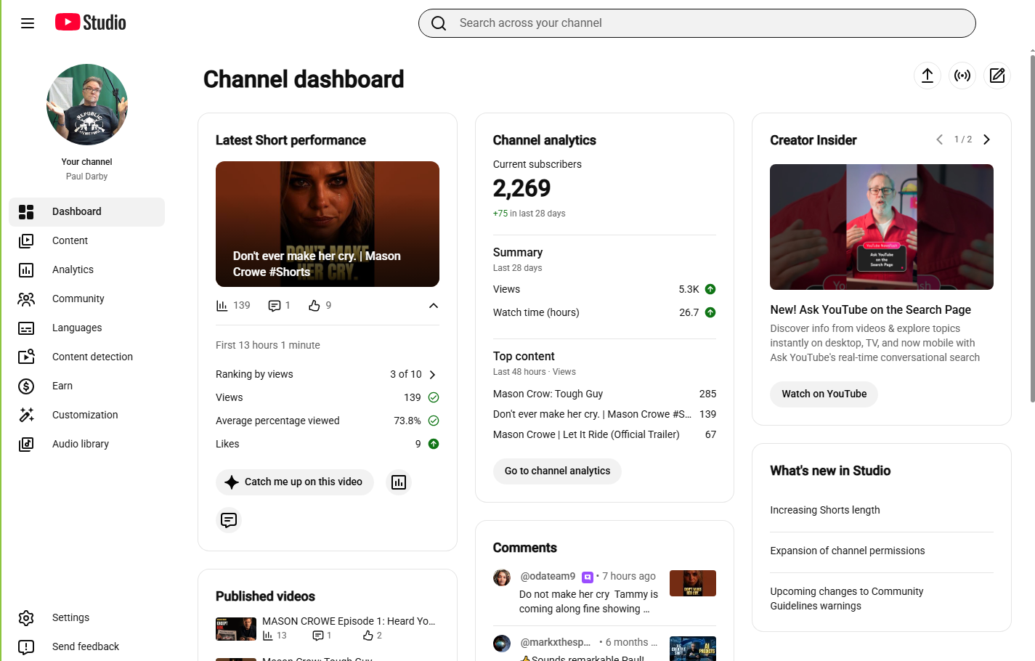Click the Settings gear icon
This screenshot has width=1035, height=661.
click(x=26, y=618)
